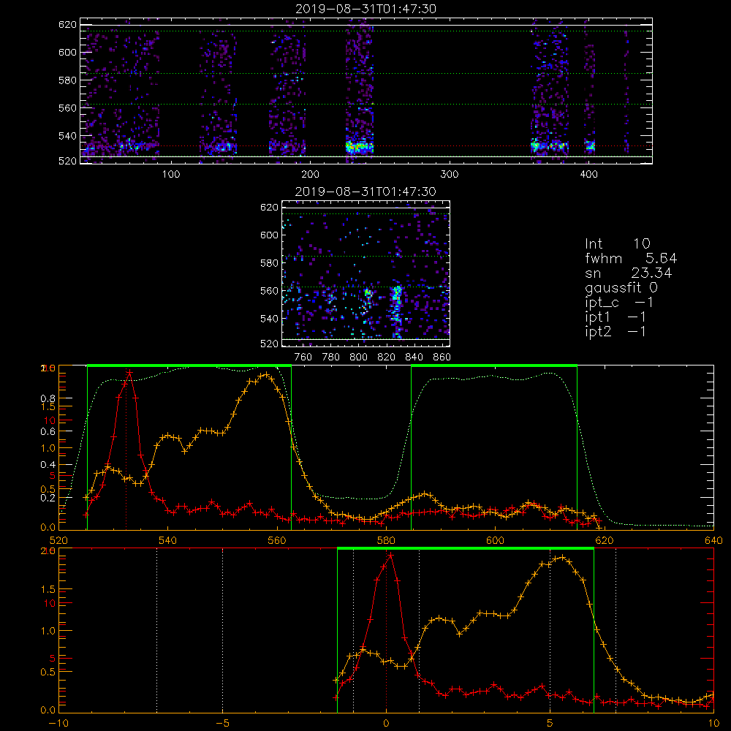Click x-axis label -10 on bottom plot

pos(58,724)
